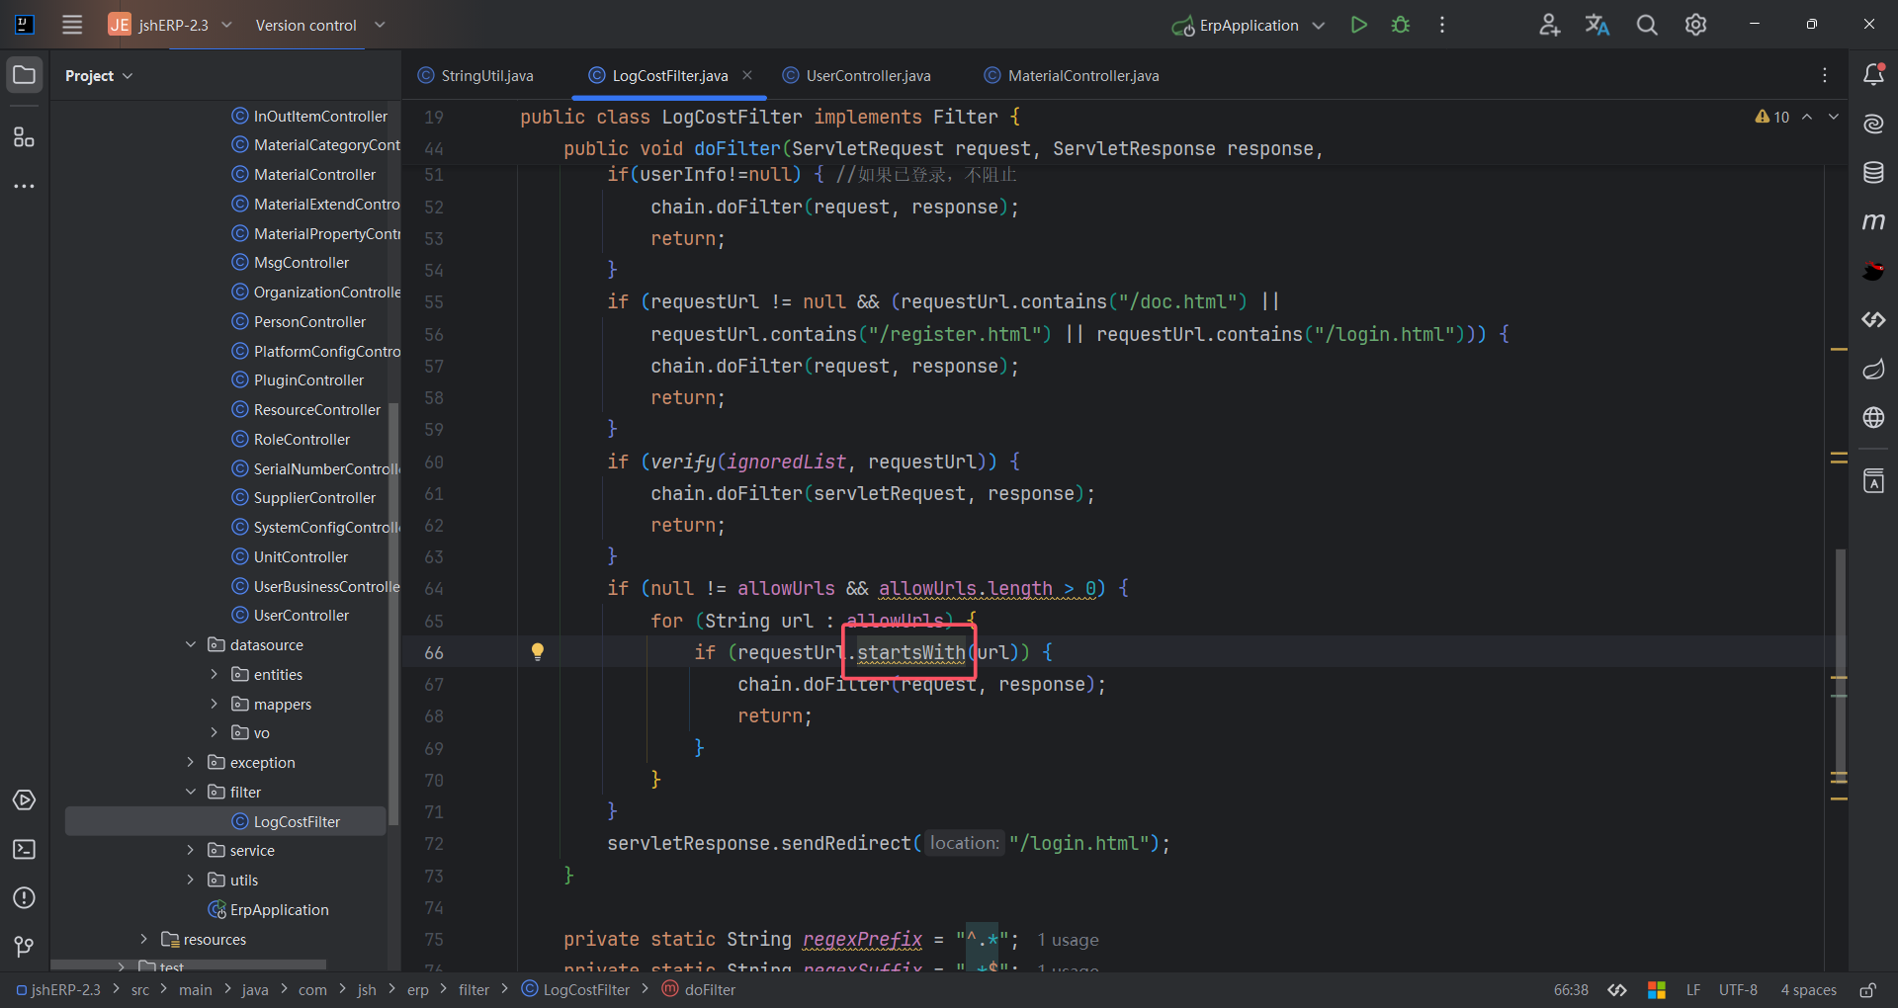Click the location parameter hint on line 72
Screen dimensions: 1898x1008
(964, 843)
